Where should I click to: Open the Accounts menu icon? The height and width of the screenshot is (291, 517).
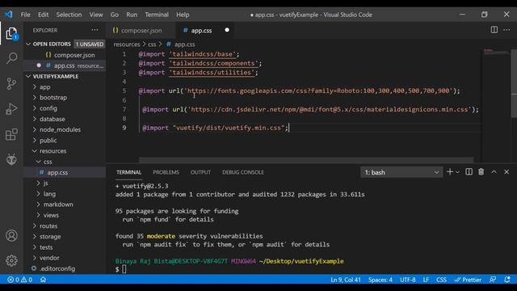(11, 235)
